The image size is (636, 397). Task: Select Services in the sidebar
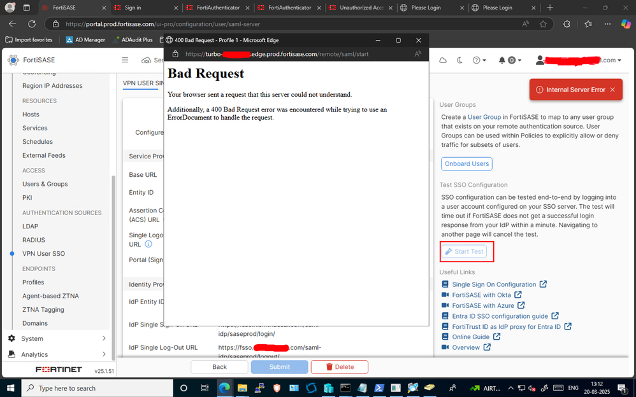(35, 128)
